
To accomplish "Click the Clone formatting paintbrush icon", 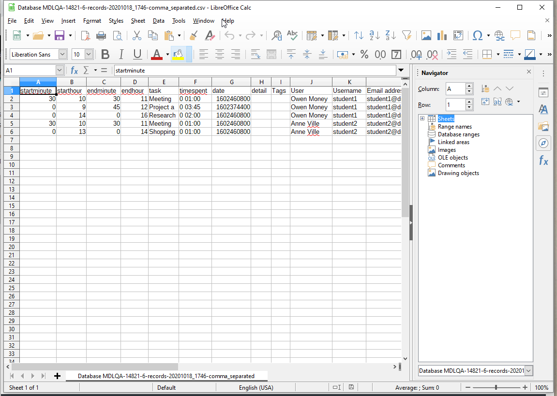I will 194,35.
